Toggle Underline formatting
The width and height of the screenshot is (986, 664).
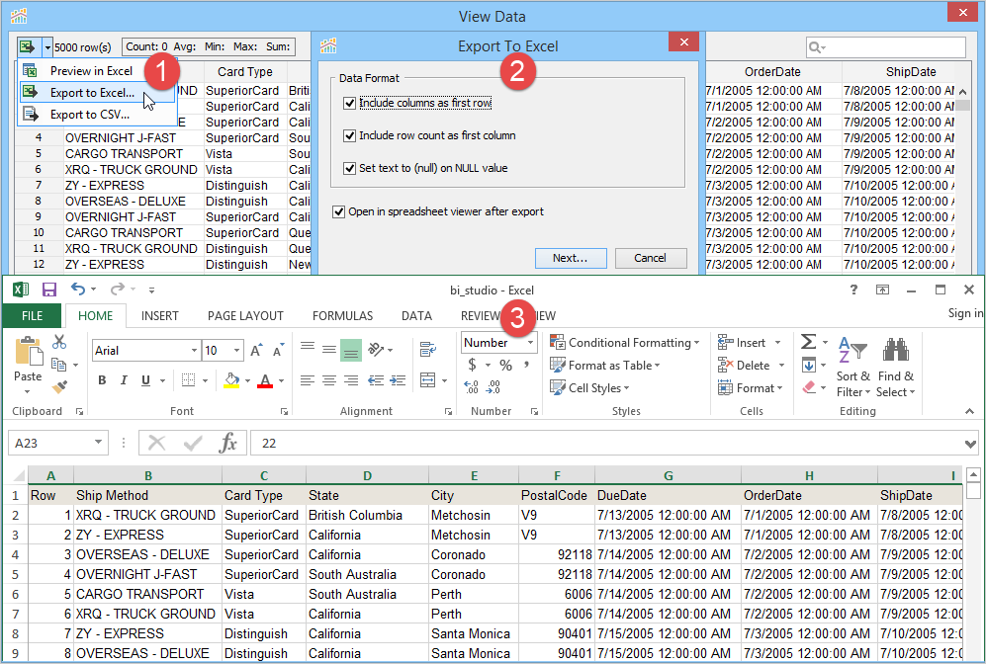(146, 380)
